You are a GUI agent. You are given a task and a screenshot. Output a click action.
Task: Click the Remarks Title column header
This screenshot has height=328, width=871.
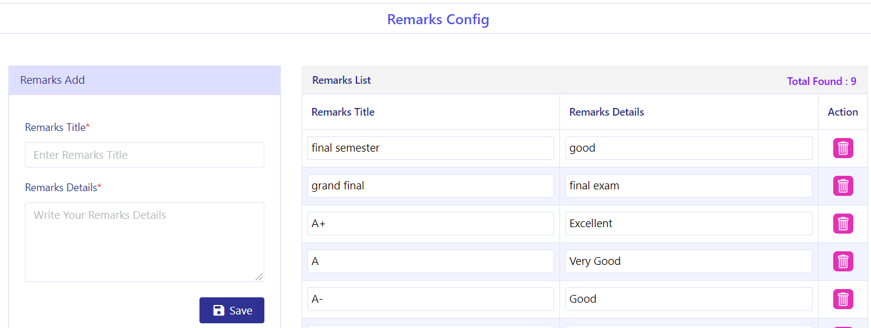[x=343, y=112]
